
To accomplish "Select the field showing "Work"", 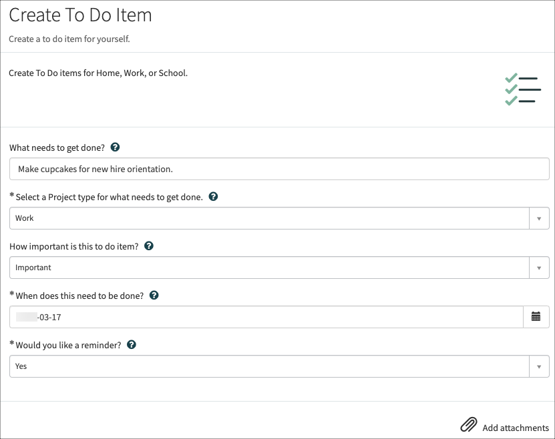I will [267, 218].
